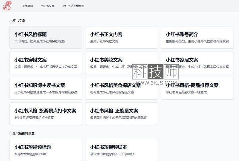Click description 小红书商品推荐文案一键生成
Image resolution: width=239 pixels, height=161 pixels.
pyautogui.click(x=186, y=92)
